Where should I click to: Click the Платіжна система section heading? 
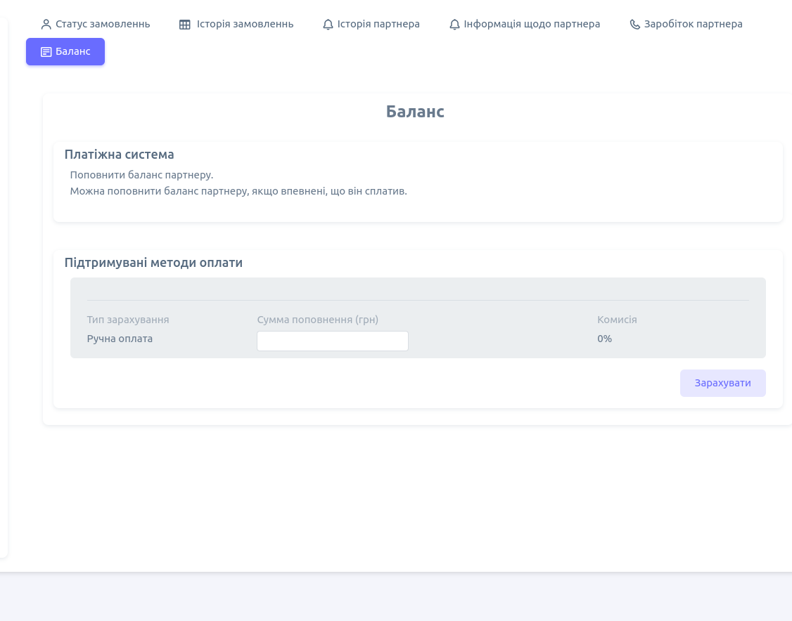[119, 155]
